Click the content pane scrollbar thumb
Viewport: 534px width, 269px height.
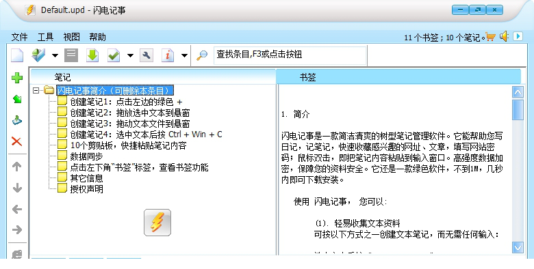(x=518, y=109)
